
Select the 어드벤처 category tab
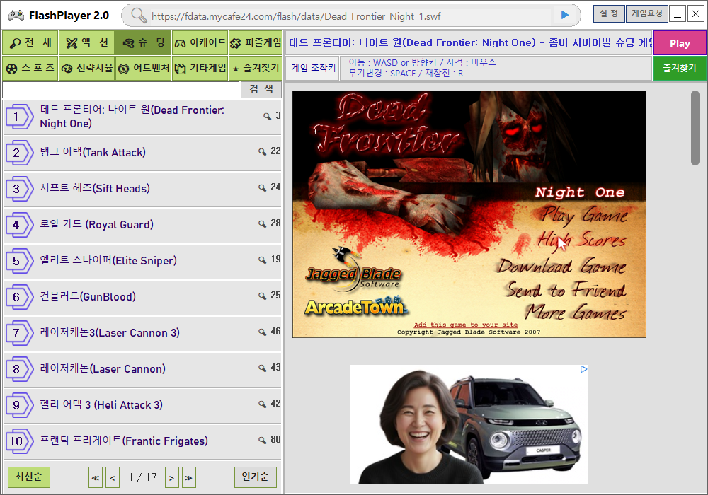[143, 68]
